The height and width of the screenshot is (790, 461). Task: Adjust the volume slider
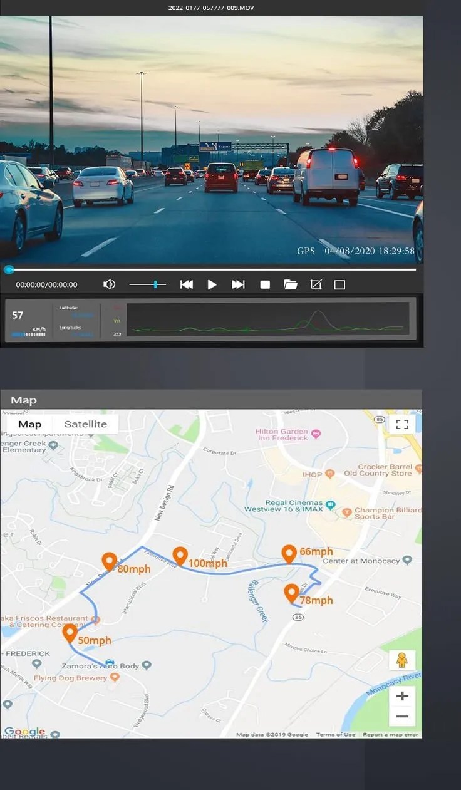coord(148,284)
